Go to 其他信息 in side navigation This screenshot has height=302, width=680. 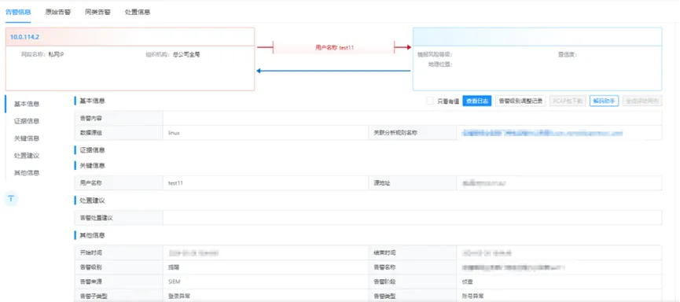(x=27, y=173)
